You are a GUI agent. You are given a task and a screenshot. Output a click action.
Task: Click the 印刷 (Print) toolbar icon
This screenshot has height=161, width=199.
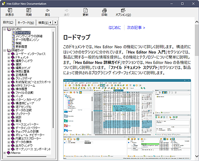(105, 10)
